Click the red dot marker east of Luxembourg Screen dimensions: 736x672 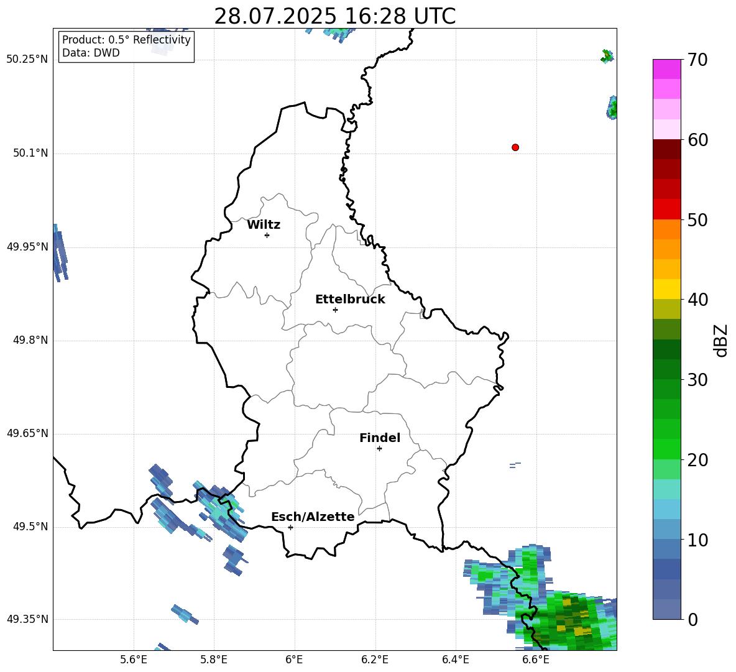point(515,147)
